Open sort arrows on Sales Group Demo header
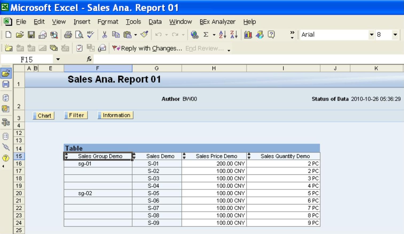Viewport: 404px width, 234px height. click(66, 156)
